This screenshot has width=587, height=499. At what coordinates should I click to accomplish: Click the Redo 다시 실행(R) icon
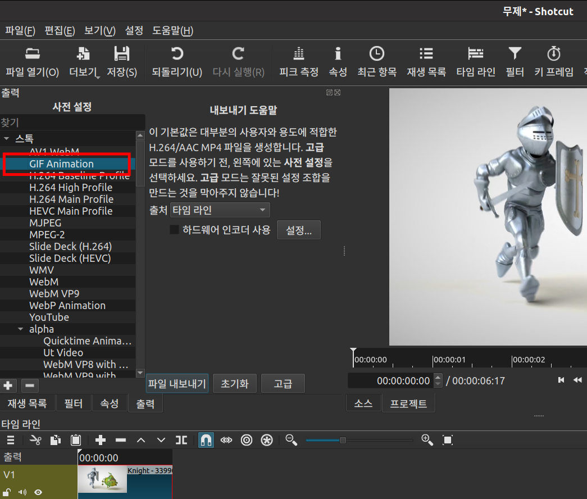tap(239, 54)
